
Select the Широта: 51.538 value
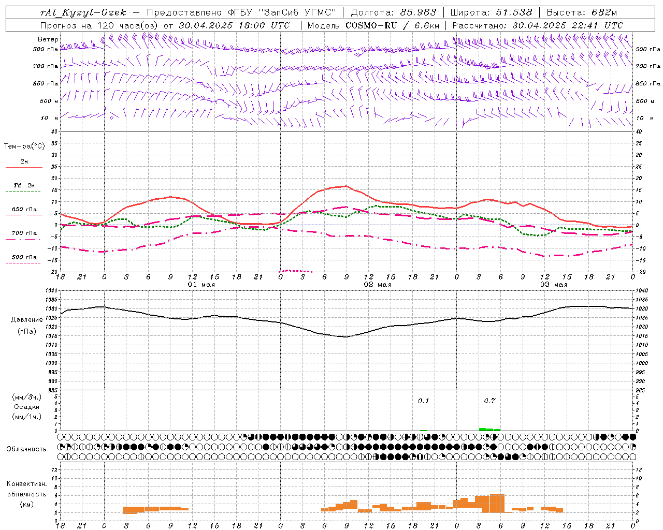(491, 12)
